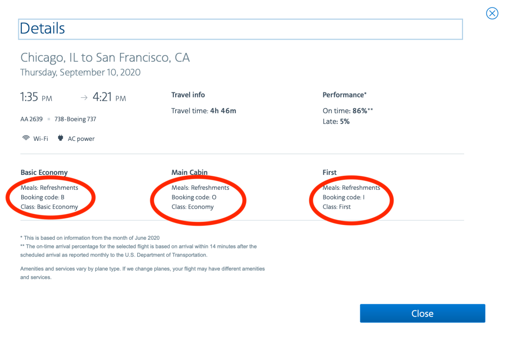The width and height of the screenshot is (505, 337).
Task: Click the arrow between departure and arrival times
Action: click(84, 98)
